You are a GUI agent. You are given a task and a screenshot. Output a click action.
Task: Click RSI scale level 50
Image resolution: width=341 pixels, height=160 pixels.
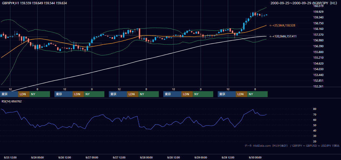click(x=315, y=125)
